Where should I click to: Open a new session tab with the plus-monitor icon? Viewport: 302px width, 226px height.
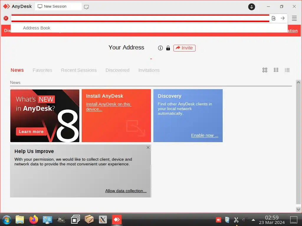pos(86,7)
